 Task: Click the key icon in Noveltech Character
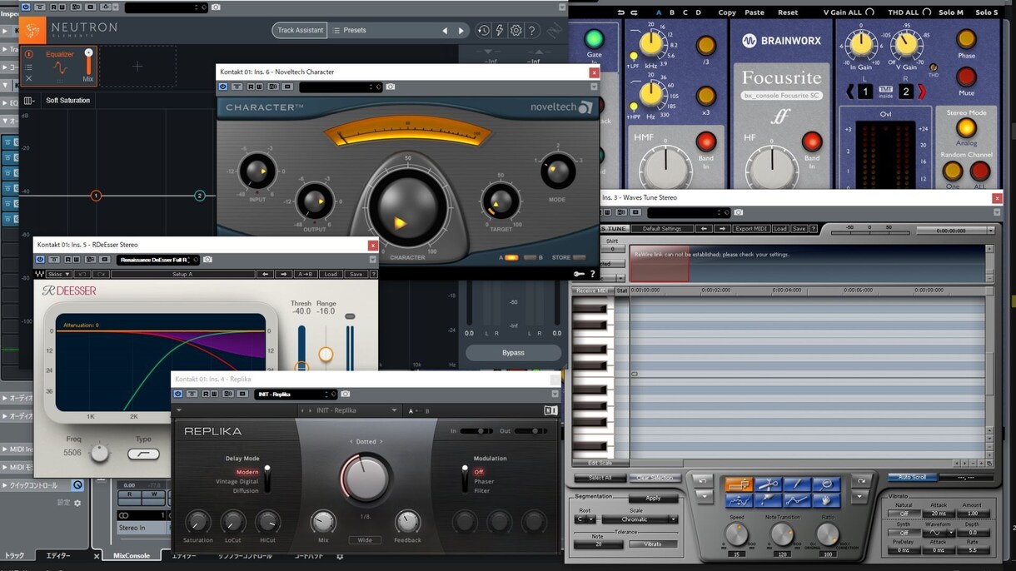pos(579,274)
